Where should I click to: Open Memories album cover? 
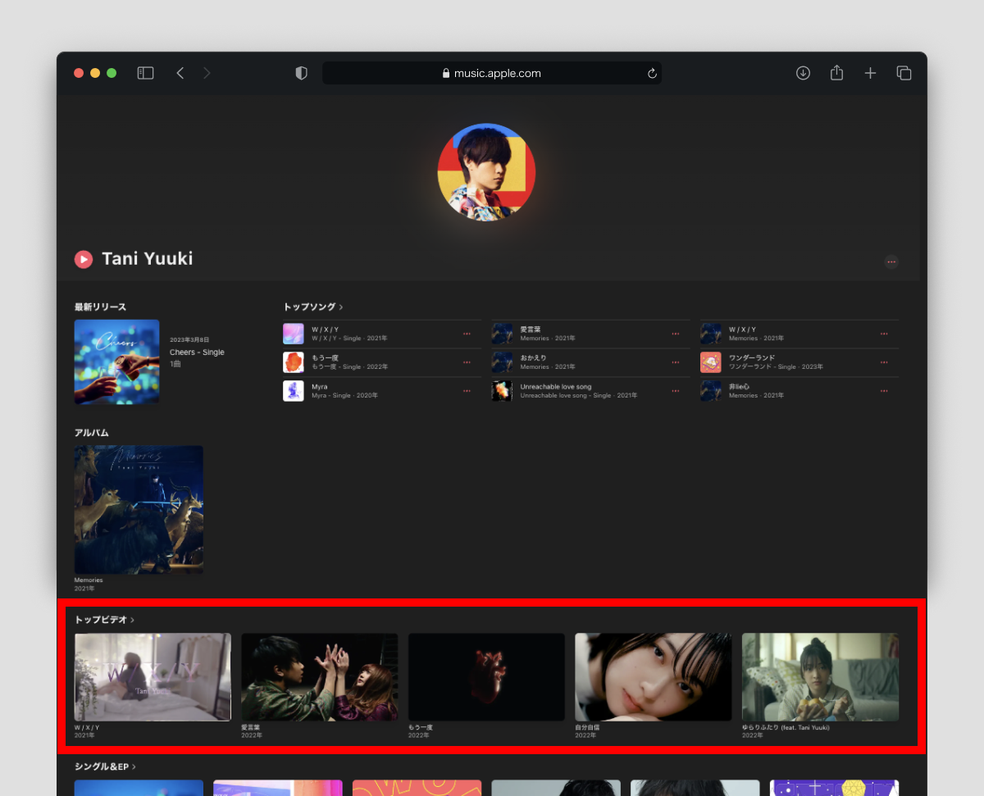[139, 509]
